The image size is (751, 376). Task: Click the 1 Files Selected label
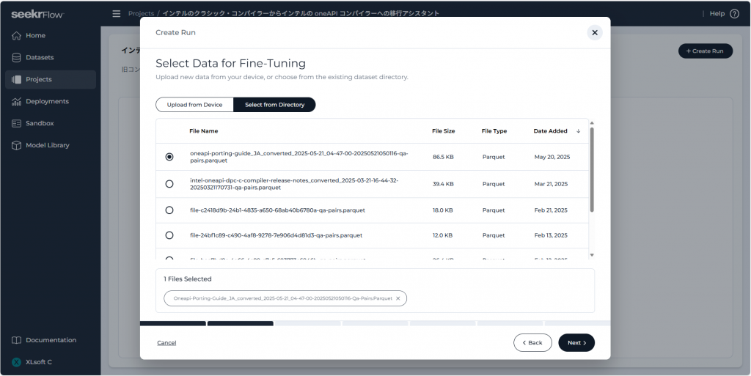[188, 279]
